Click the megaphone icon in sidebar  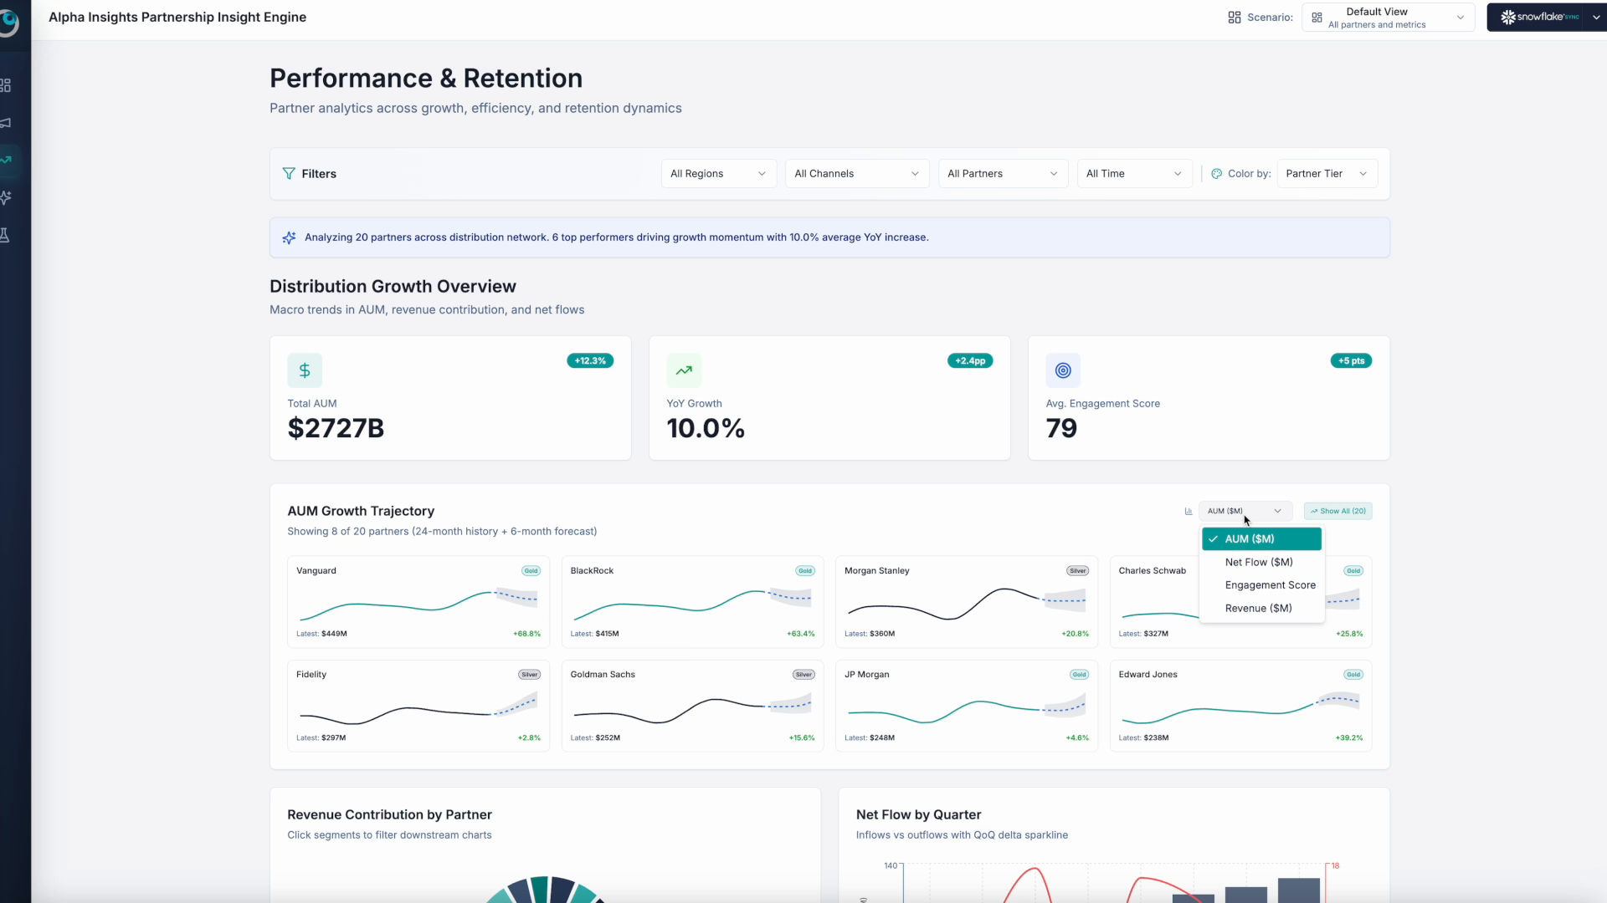[x=6, y=123]
